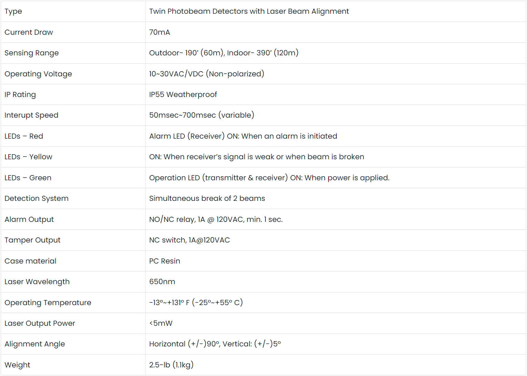Click the "50msec~700msec (variable)" value
Screen dimensions: 527x376
202,115
